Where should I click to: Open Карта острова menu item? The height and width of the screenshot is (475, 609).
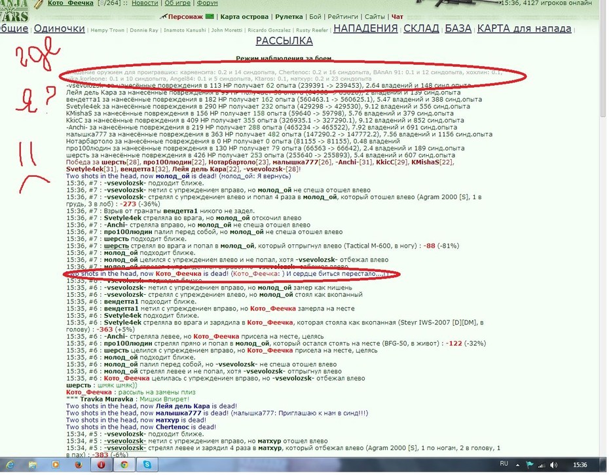(244, 17)
